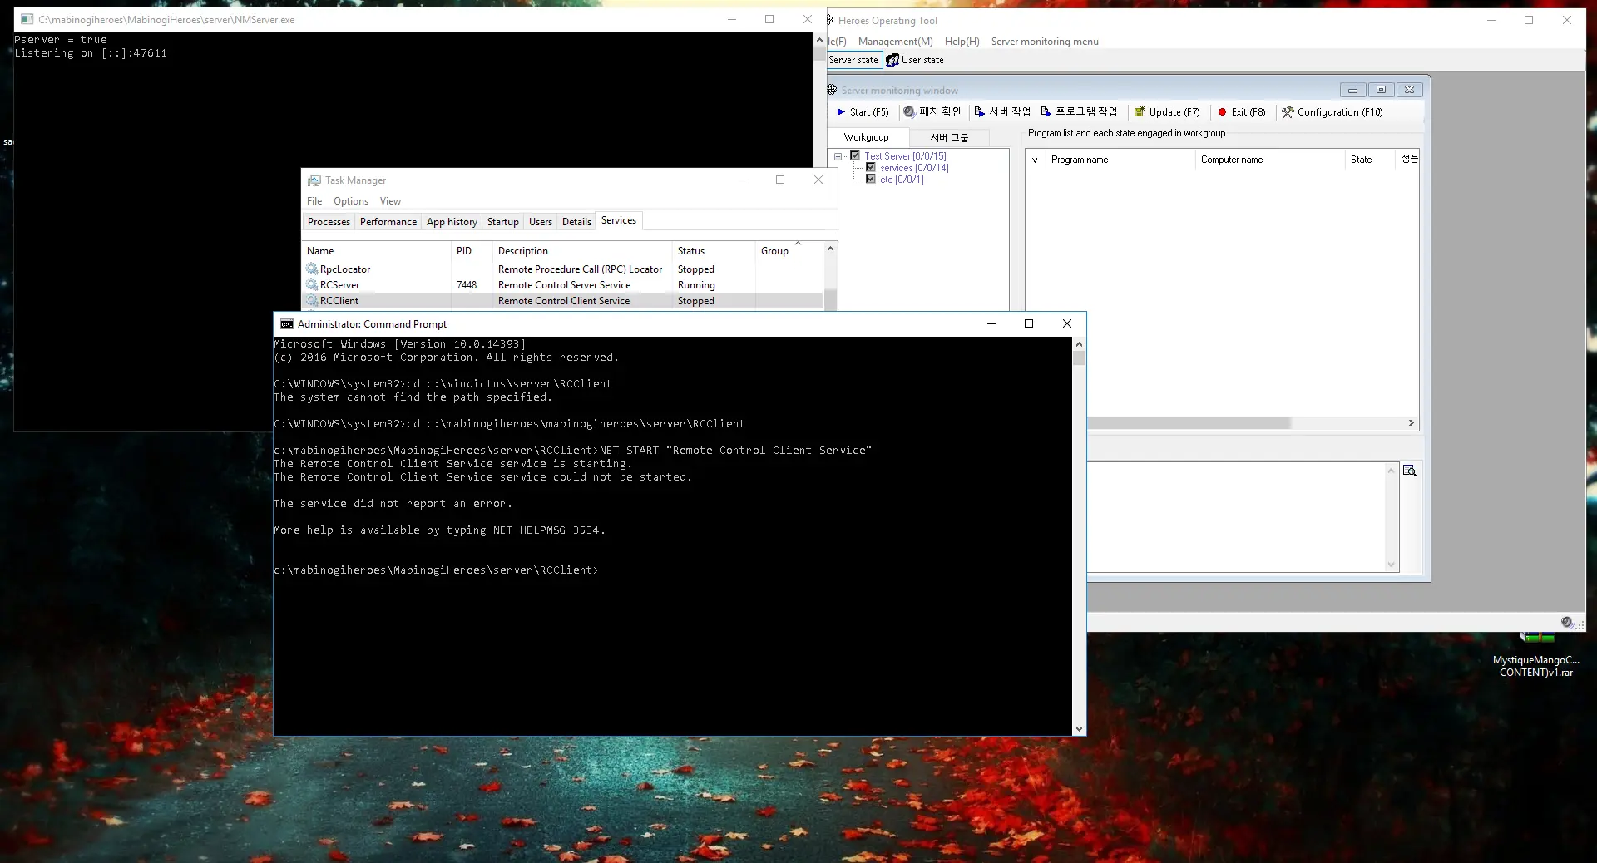Click the RCClient service gear icon
1597x863 pixels.
[312, 301]
